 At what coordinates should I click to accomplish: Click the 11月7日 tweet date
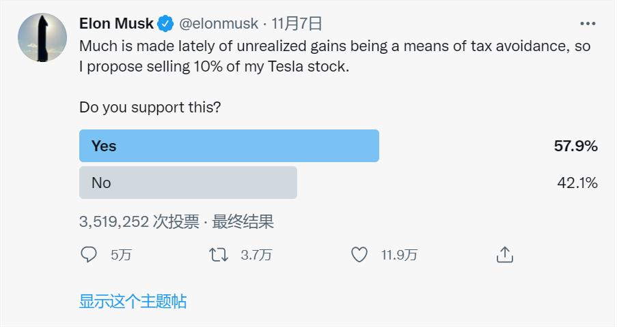[297, 24]
